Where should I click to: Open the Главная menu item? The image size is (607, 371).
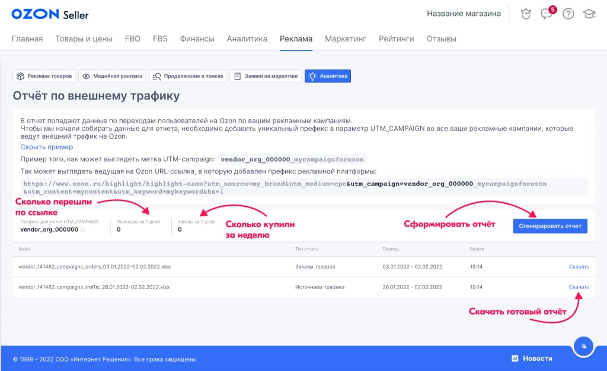27,39
